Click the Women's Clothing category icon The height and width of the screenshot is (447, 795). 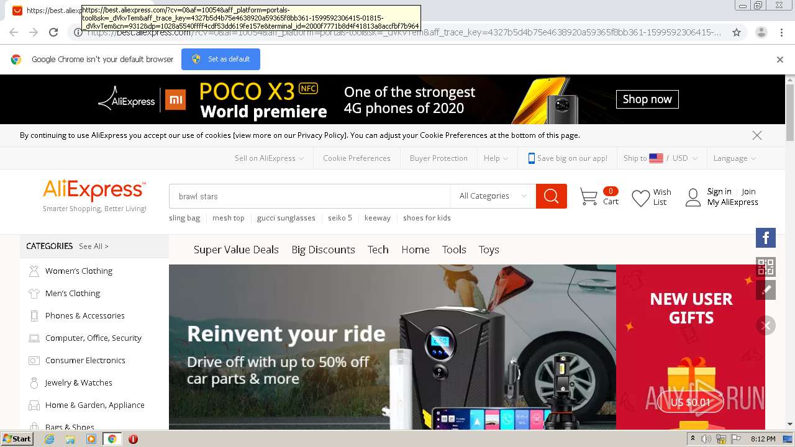pyautogui.click(x=34, y=271)
